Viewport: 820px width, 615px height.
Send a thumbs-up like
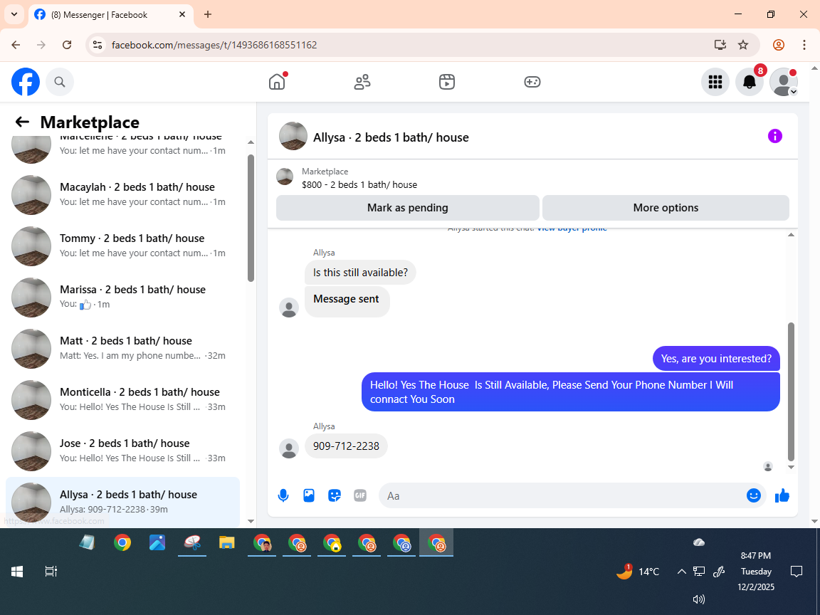[782, 495]
